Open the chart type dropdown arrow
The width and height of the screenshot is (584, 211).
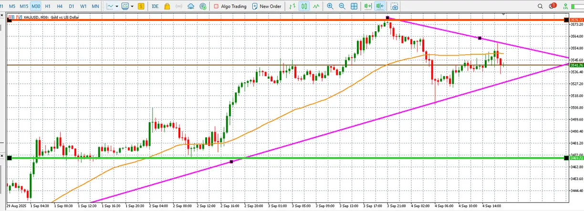(117, 6)
